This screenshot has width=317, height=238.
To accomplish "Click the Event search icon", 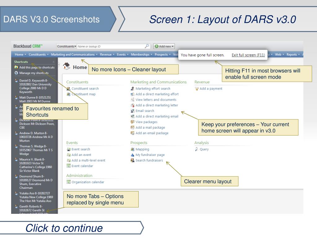I will coord(68,149).
